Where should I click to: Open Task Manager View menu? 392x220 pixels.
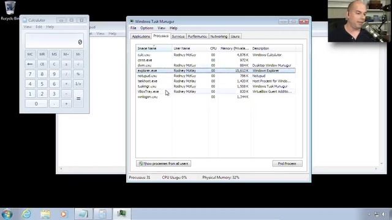162,28
